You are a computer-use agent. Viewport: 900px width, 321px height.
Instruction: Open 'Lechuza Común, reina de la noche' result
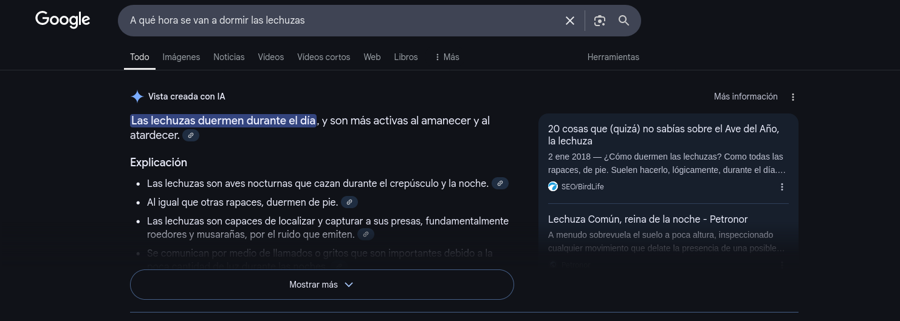(648, 219)
